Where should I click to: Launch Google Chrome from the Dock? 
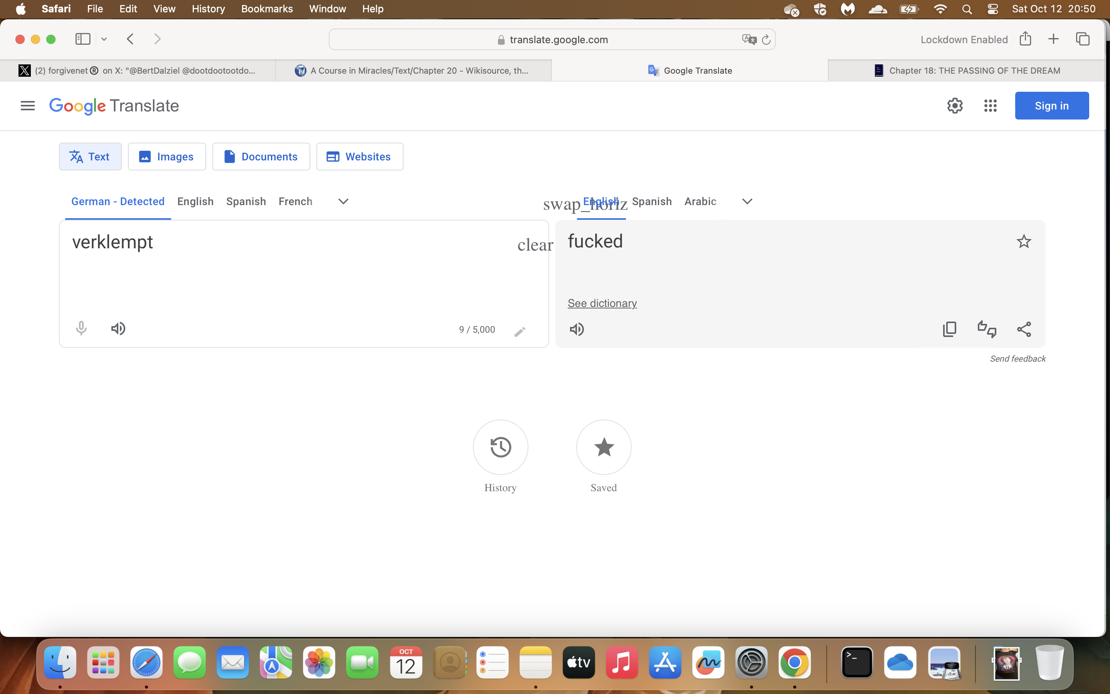tap(794, 662)
